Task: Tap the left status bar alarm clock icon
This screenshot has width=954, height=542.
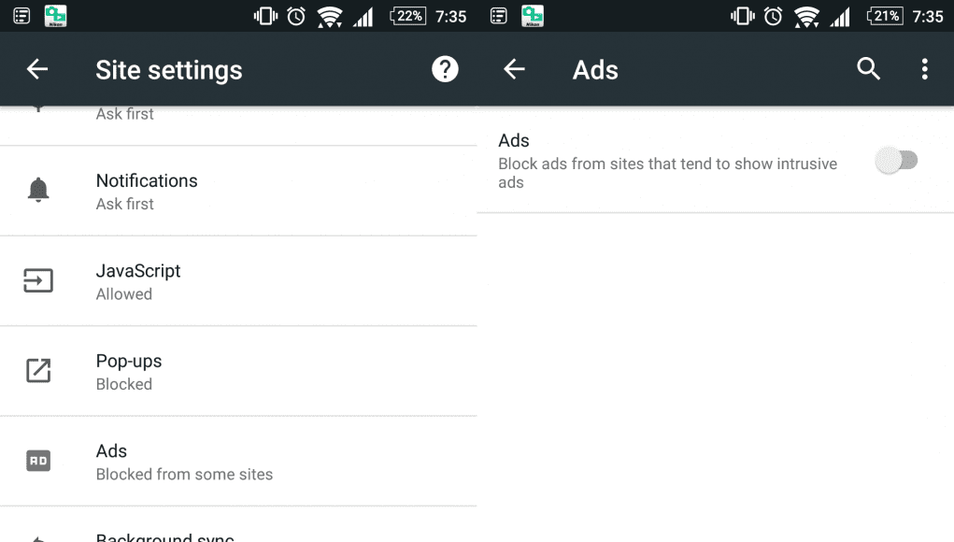Action: pyautogui.click(x=296, y=16)
